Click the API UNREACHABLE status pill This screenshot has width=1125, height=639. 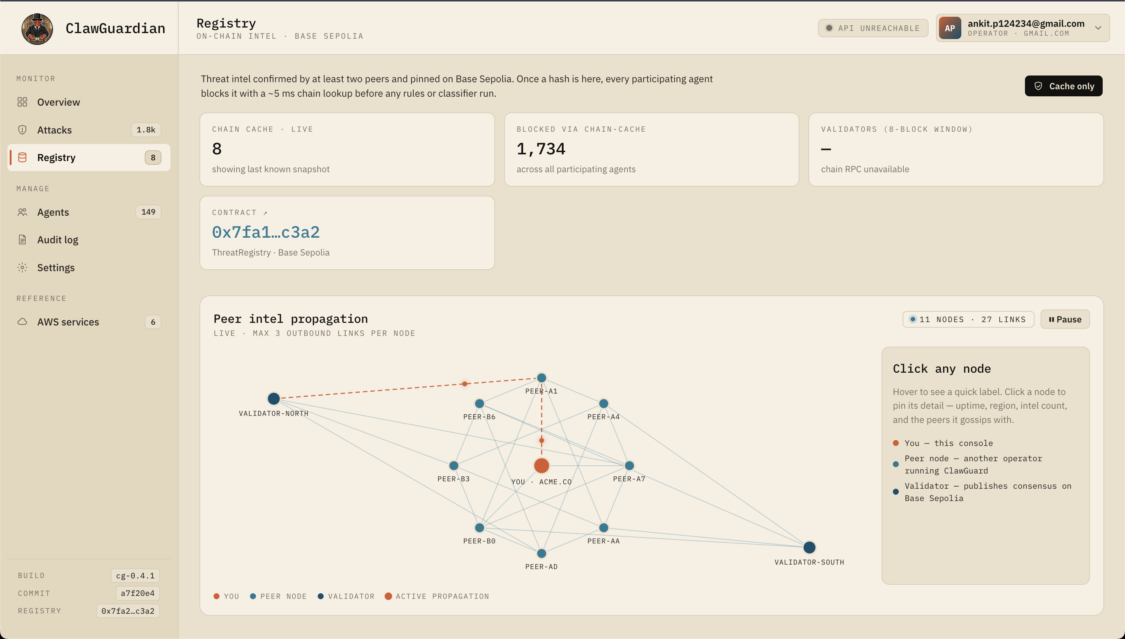click(x=873, y=28)
